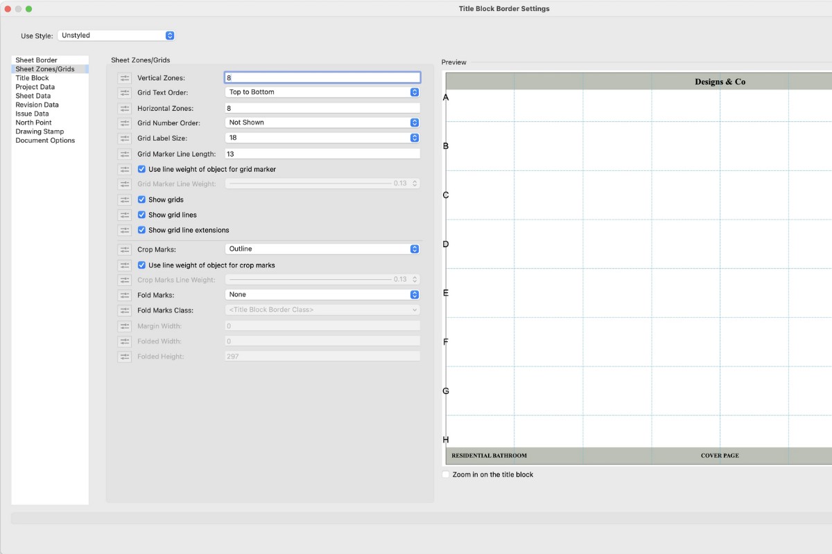Screen dimensions: 832x554
Task: Click the style edit icon beside Grid Label Size
Action: 124,137
